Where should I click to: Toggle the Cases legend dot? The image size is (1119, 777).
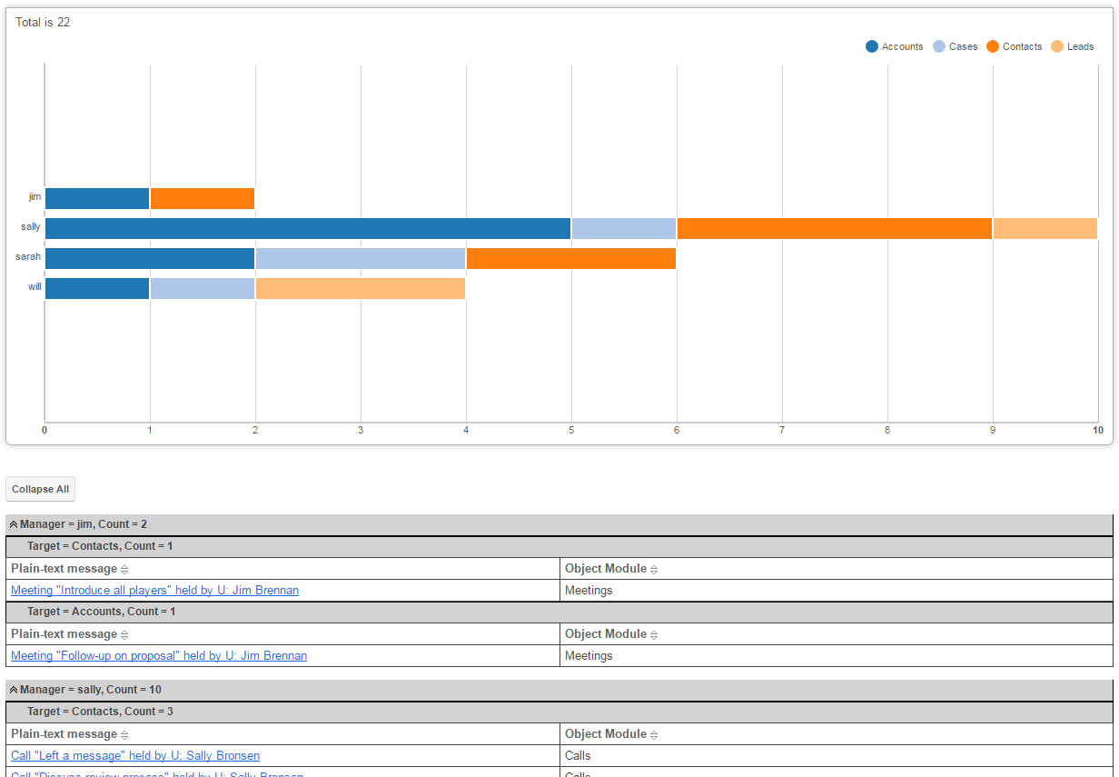coord(939,46)
